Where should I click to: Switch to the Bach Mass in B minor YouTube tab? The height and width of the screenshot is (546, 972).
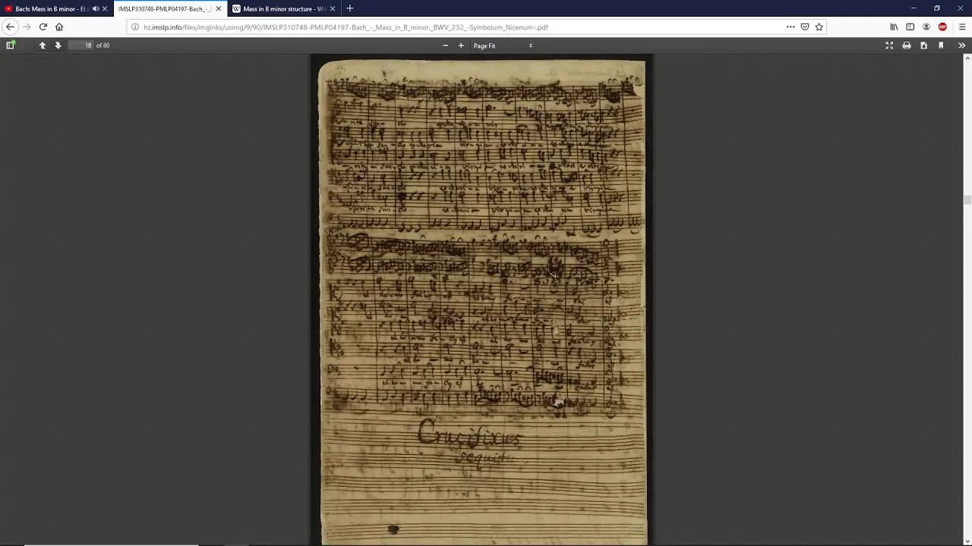tap(50, 8)
